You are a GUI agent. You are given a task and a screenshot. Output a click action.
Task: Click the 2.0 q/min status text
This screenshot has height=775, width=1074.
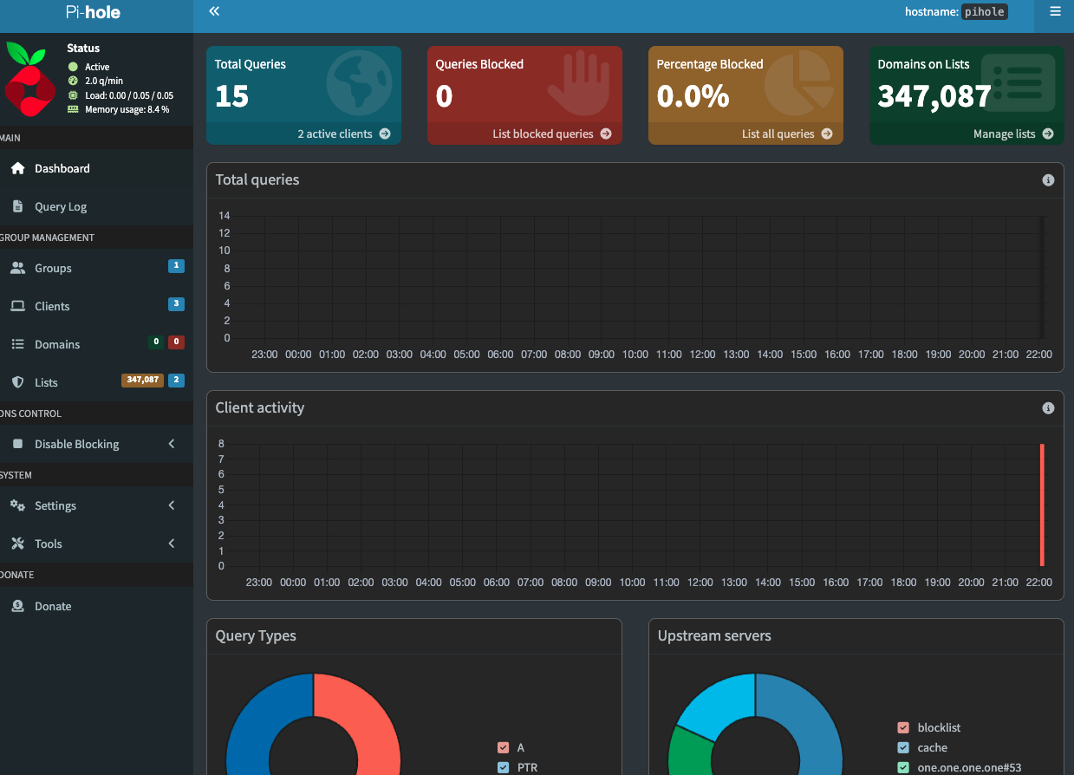(104, 81)
